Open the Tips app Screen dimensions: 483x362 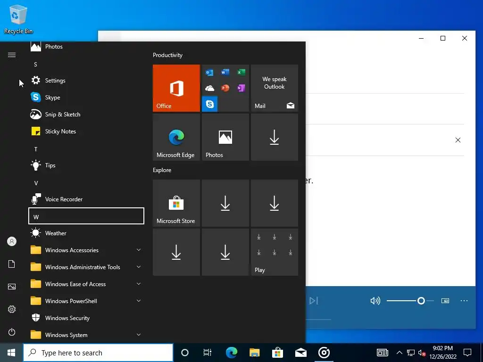pos(86,165)
